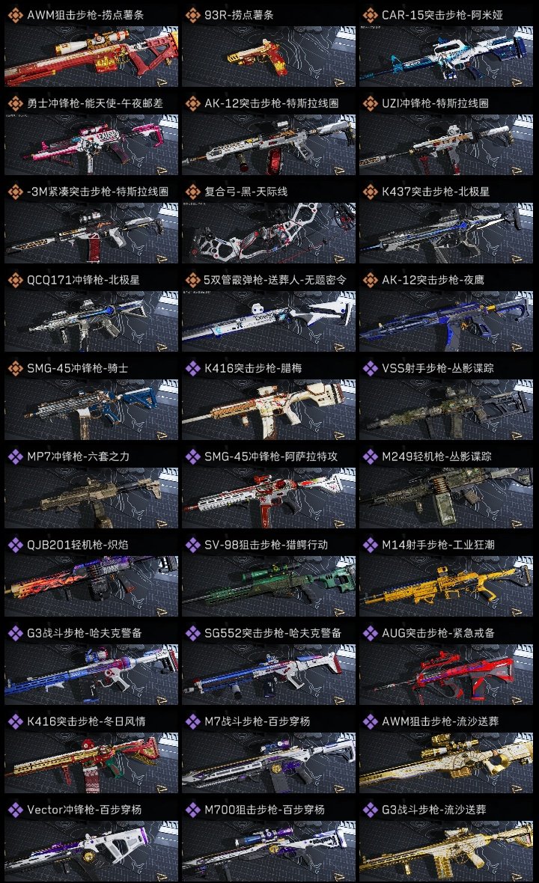
Task: Choose the SG552突击步枪-哈夫克警备 skin image
Action: (269, 674)
